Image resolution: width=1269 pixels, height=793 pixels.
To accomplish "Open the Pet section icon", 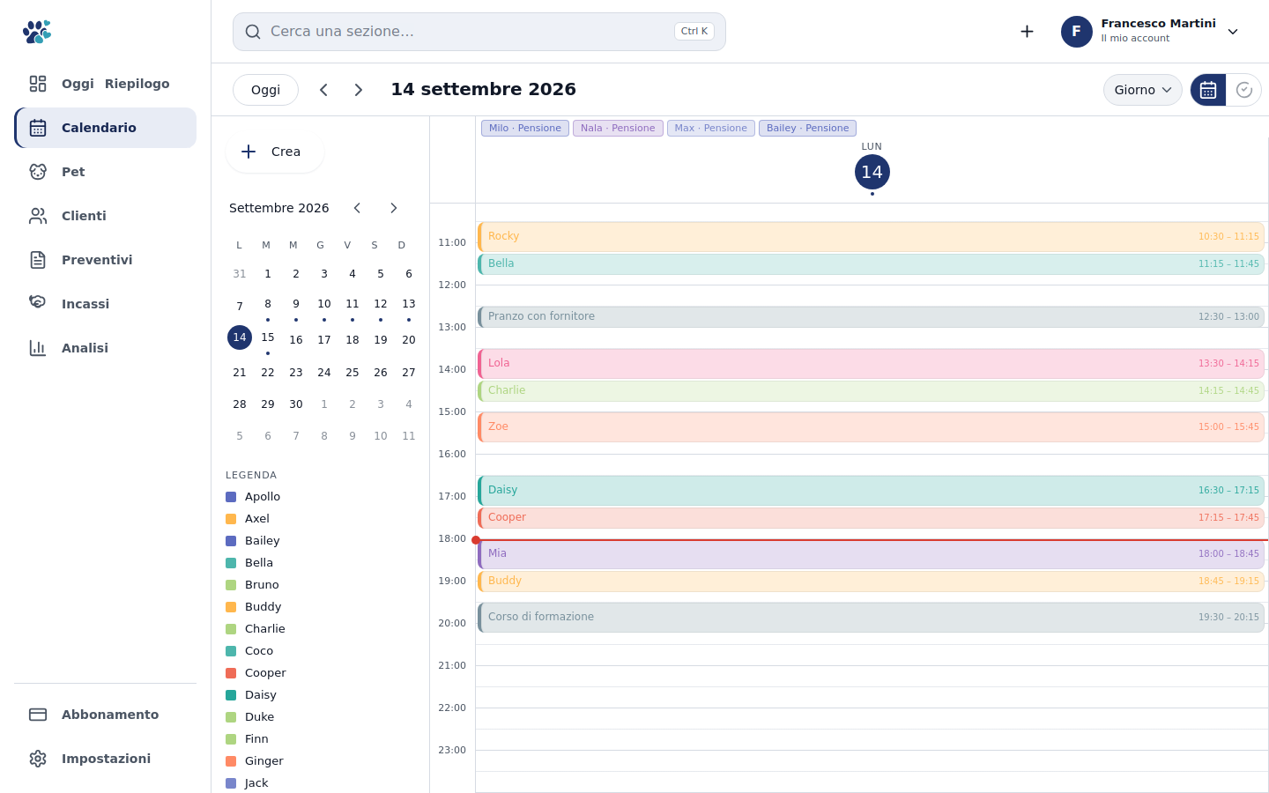I will click(x=38, y=172).
